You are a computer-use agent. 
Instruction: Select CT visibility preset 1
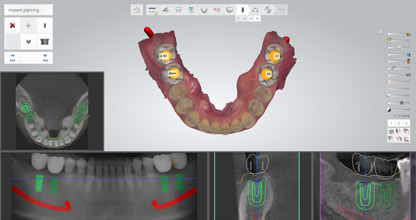point(391,123)
